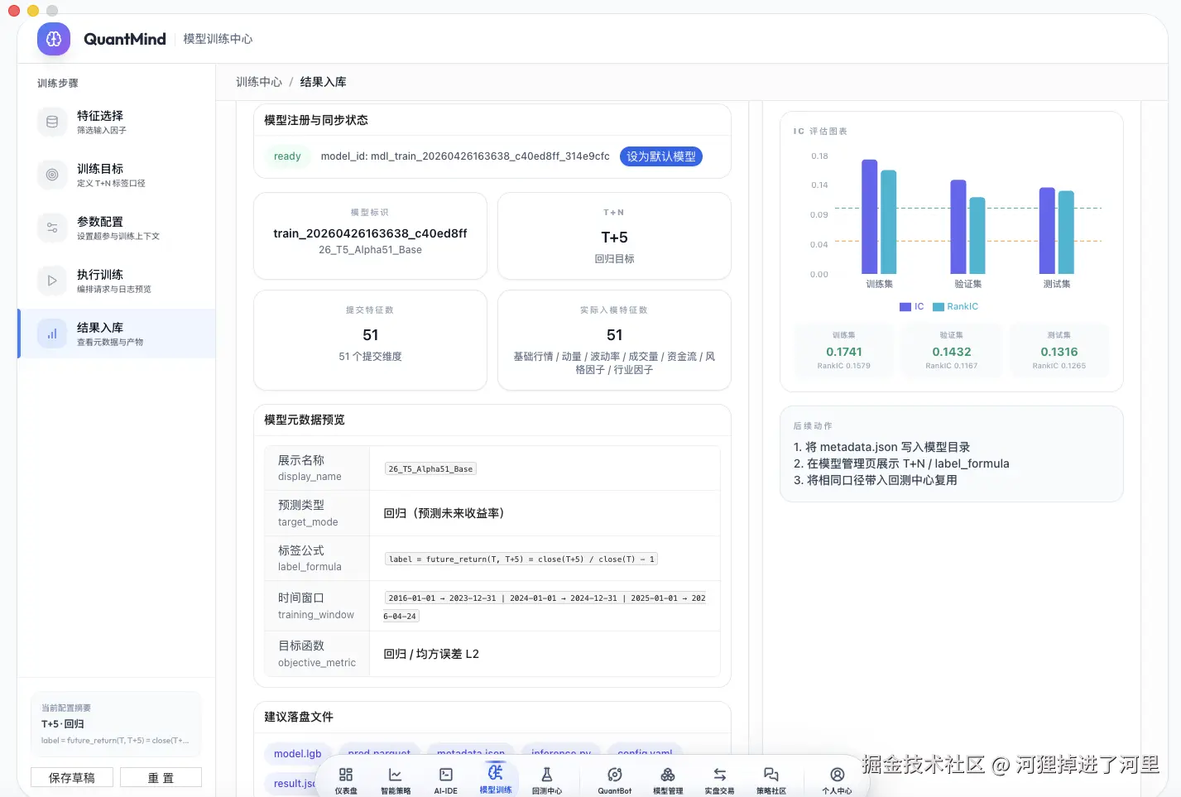Open 参数配置 step label
This screenshot has height=797, width=1181.
100,222
